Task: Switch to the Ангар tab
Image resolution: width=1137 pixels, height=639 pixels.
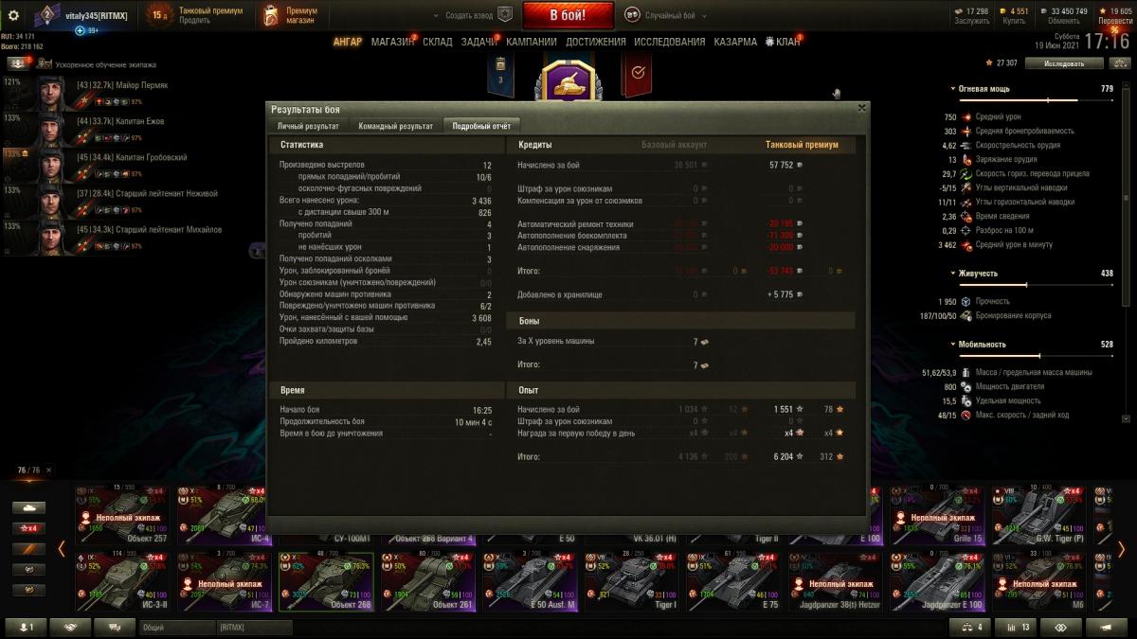Action: click(x=347, y=42)
